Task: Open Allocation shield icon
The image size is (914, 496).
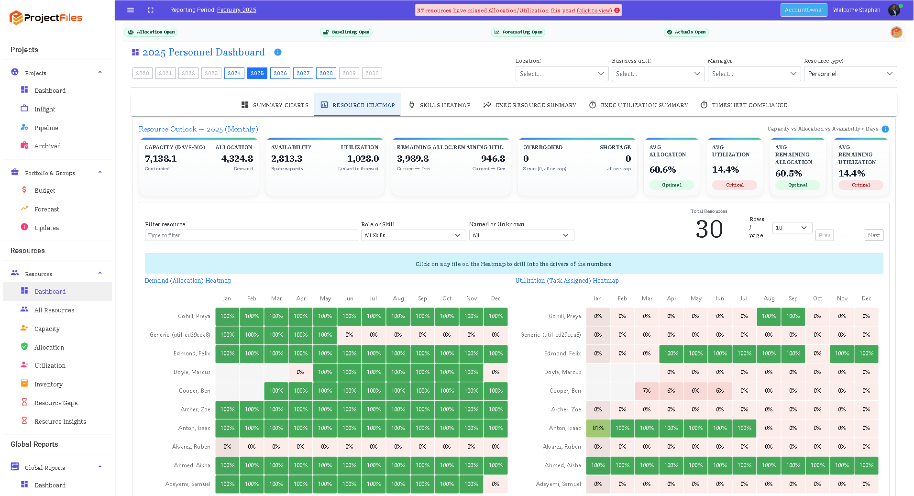Action: 24,347
